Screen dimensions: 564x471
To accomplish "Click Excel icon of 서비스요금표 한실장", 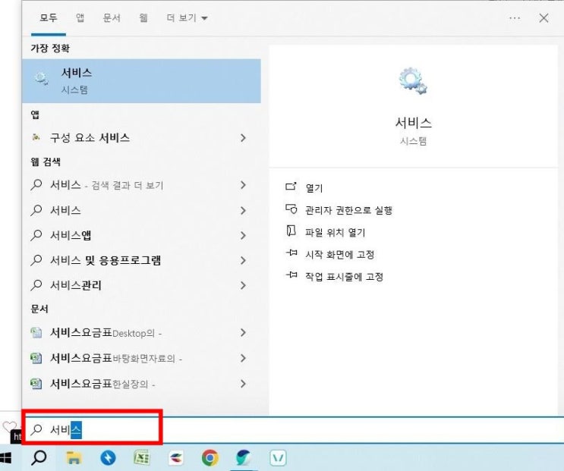I will tap(36, 384).
